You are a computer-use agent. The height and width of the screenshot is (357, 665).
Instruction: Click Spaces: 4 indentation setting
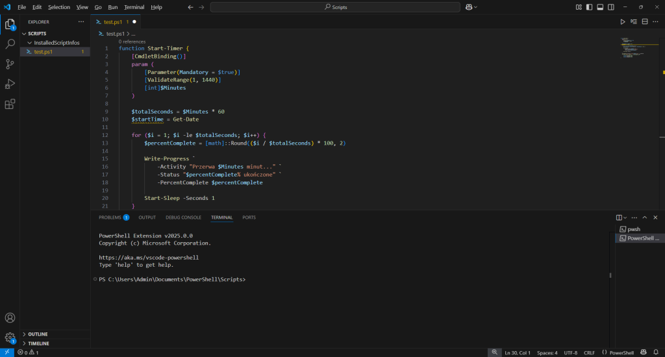[x=547, y=352]
